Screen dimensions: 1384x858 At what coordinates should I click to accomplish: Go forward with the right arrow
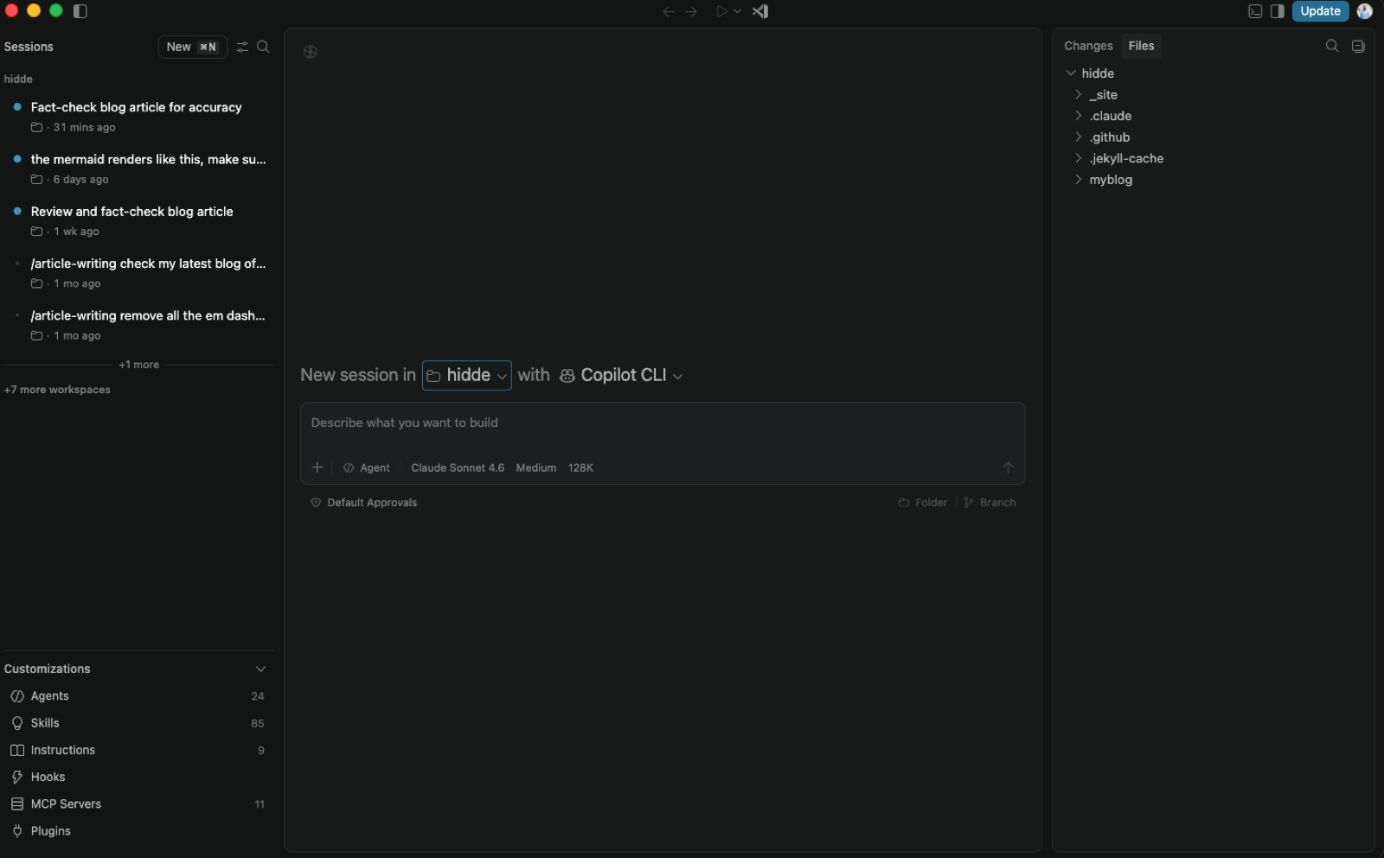tap(691, 11)
